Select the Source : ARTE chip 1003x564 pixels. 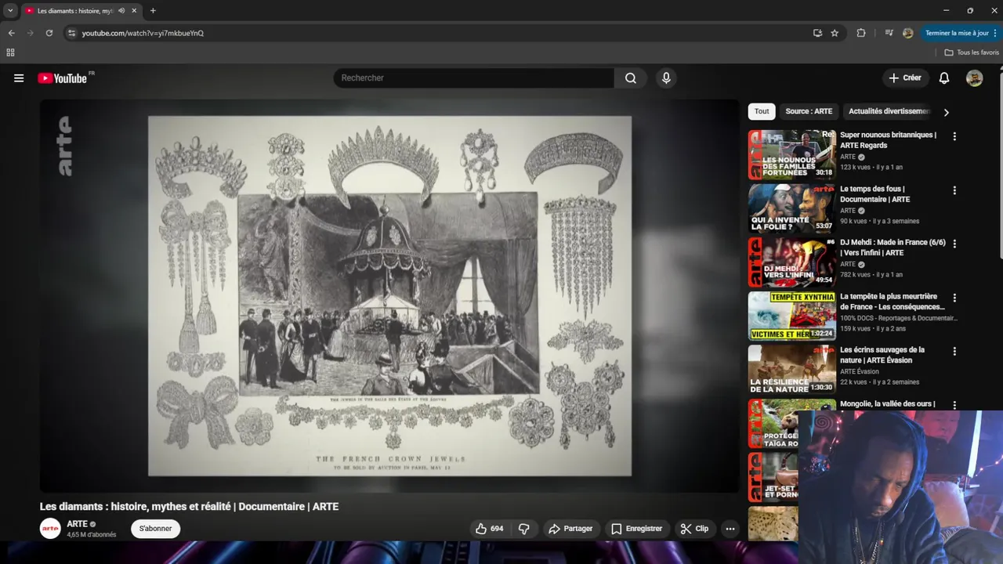(x=809, y=111)
